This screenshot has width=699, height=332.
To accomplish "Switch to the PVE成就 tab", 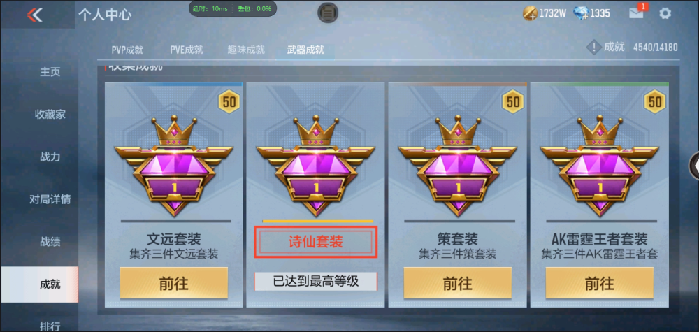I will click(187, 50).
